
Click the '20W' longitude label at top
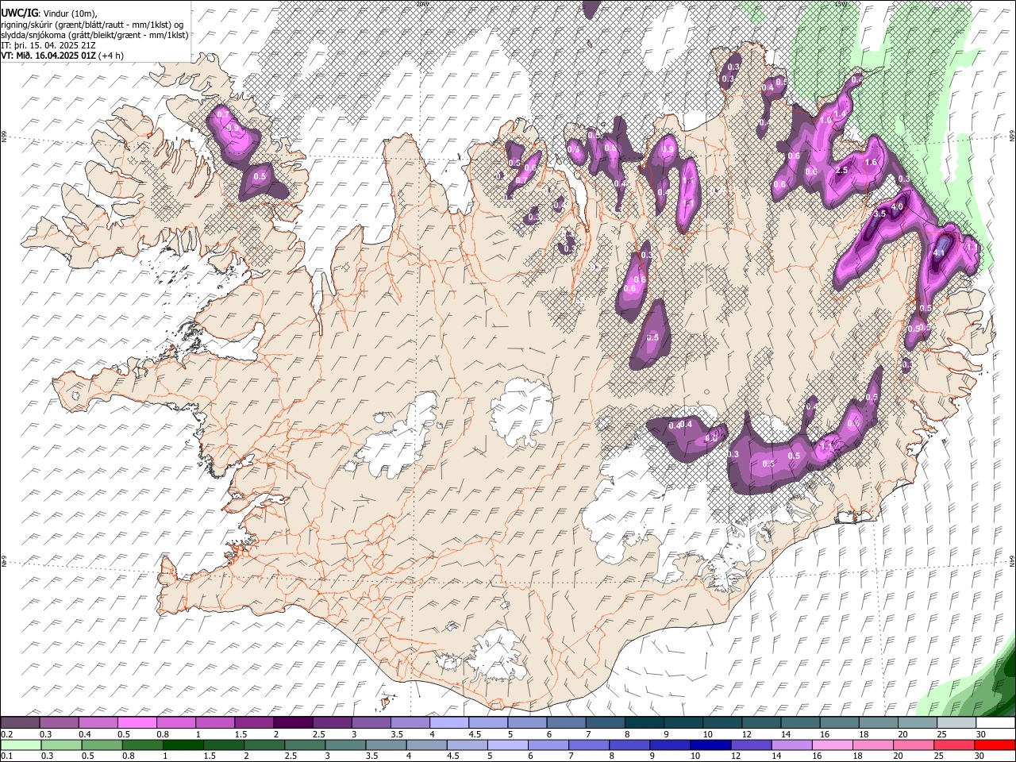point(421,4)
